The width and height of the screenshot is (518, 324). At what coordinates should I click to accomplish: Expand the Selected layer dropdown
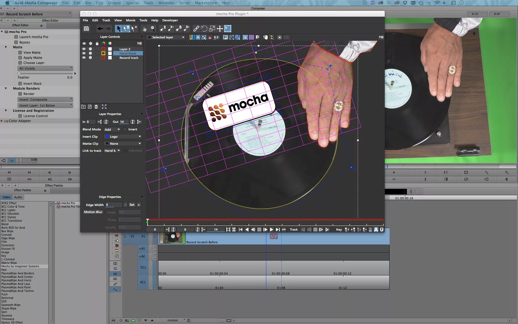pyautogui.click(x=166, y=37)
